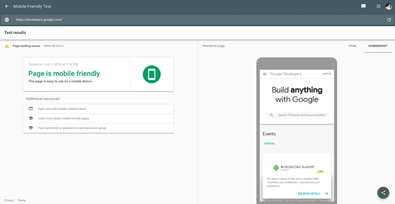395x204 pixels.
Task: Click the Android Dev Summit logo
Action: click(294, 168)
